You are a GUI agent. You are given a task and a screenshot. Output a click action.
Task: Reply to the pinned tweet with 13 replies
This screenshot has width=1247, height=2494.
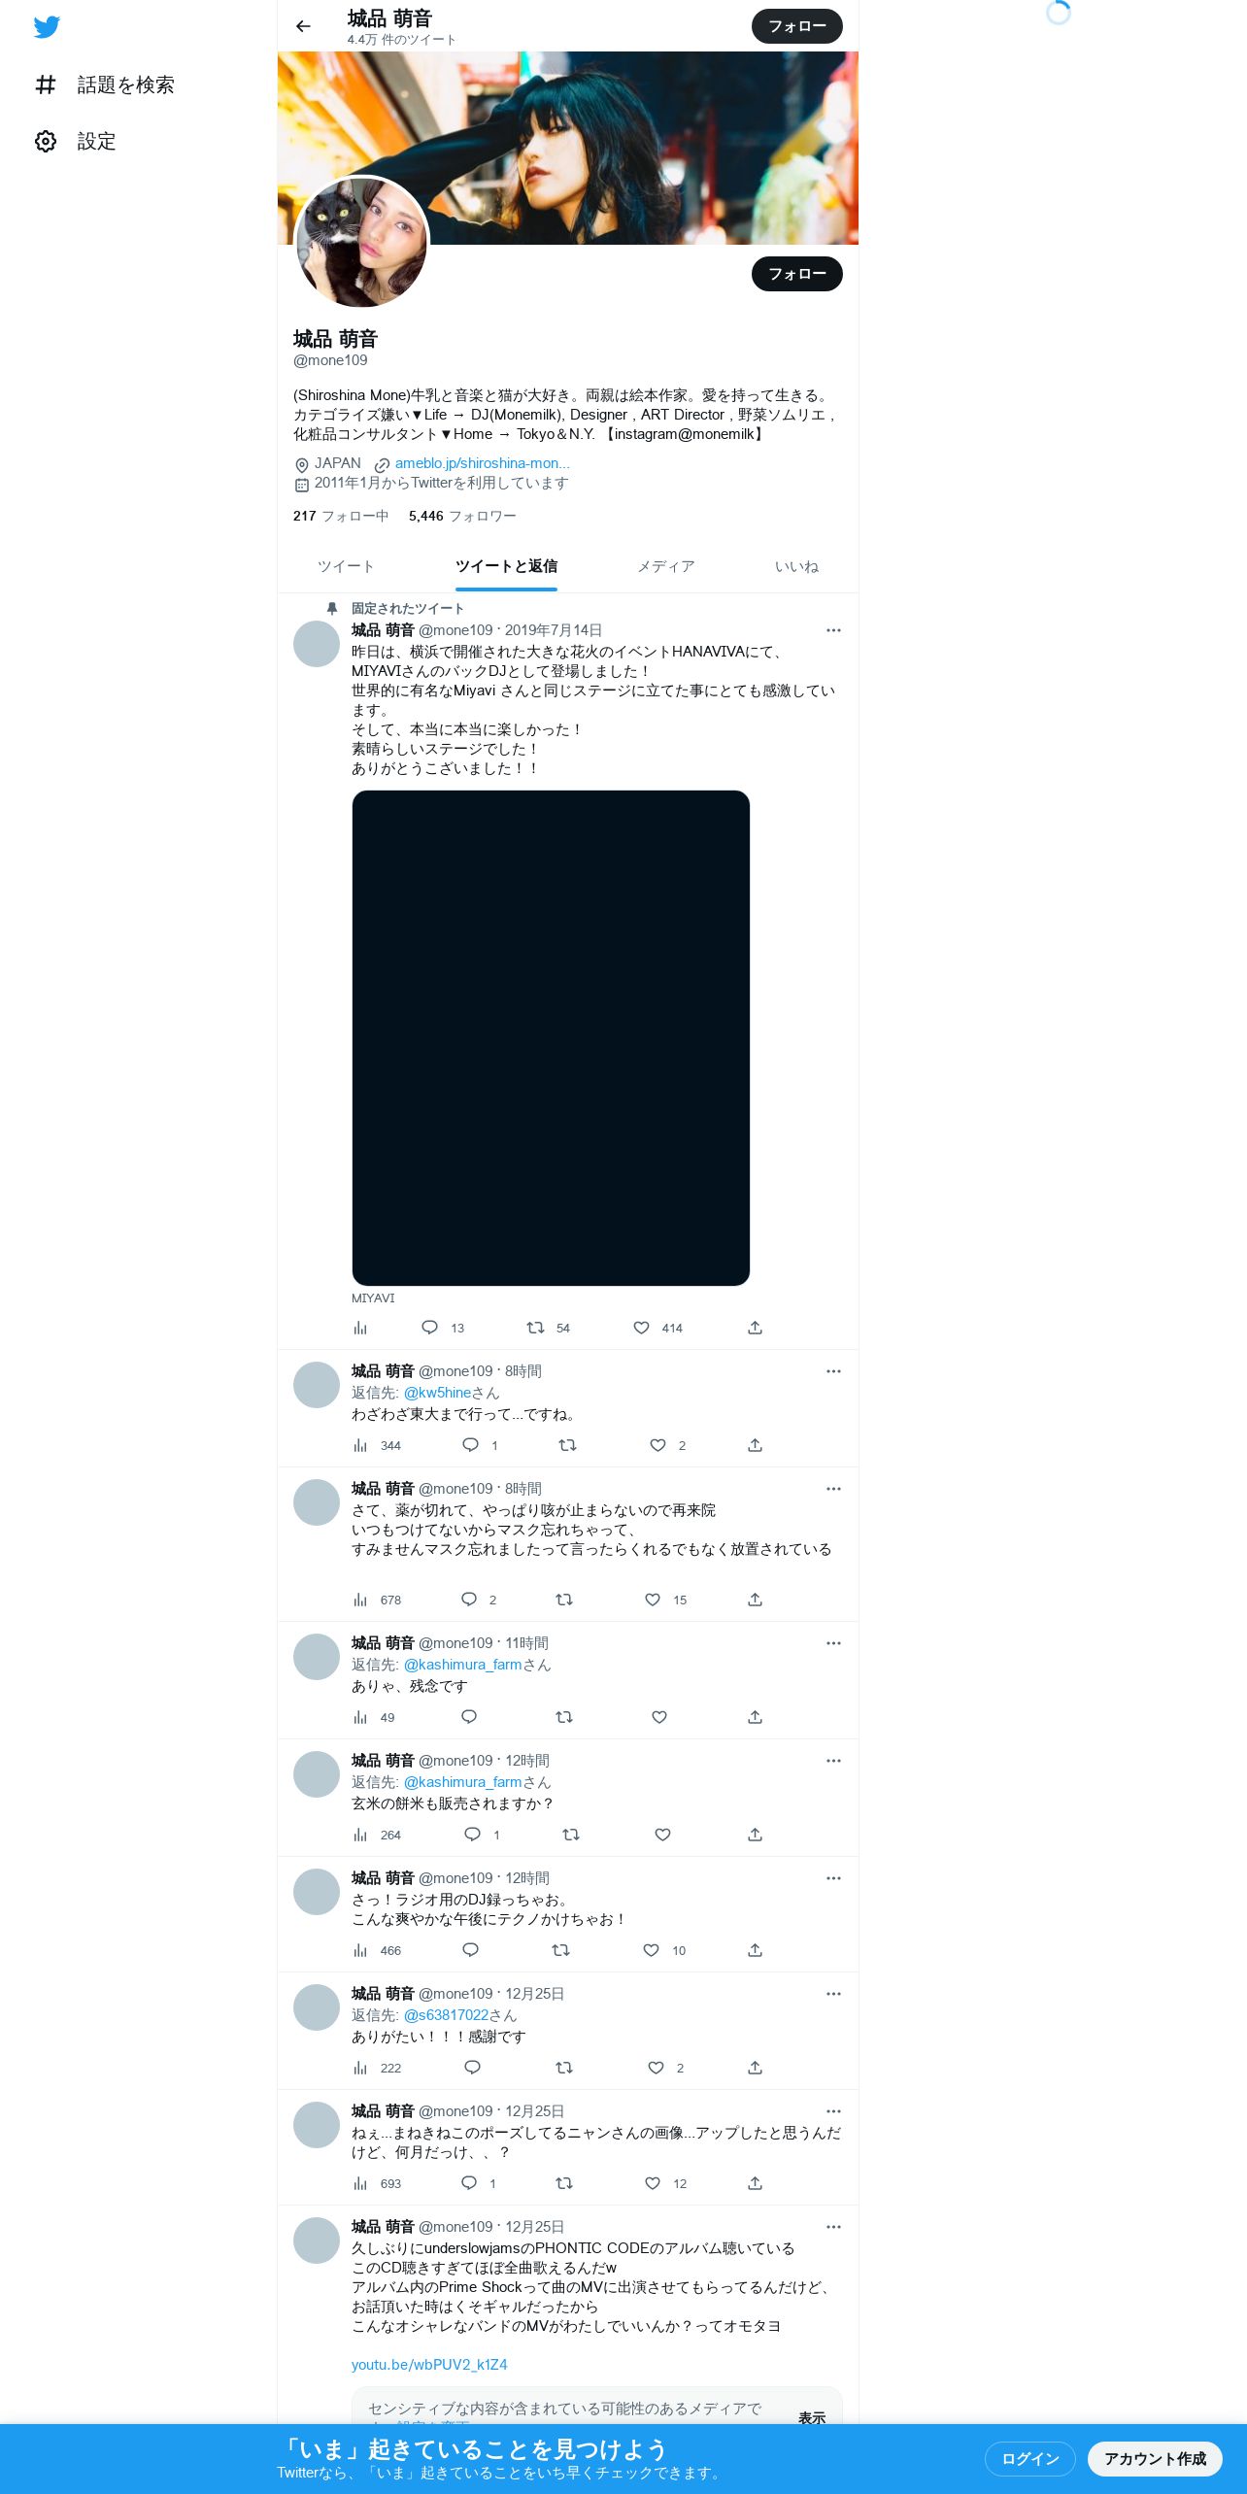coord(429,1328)
